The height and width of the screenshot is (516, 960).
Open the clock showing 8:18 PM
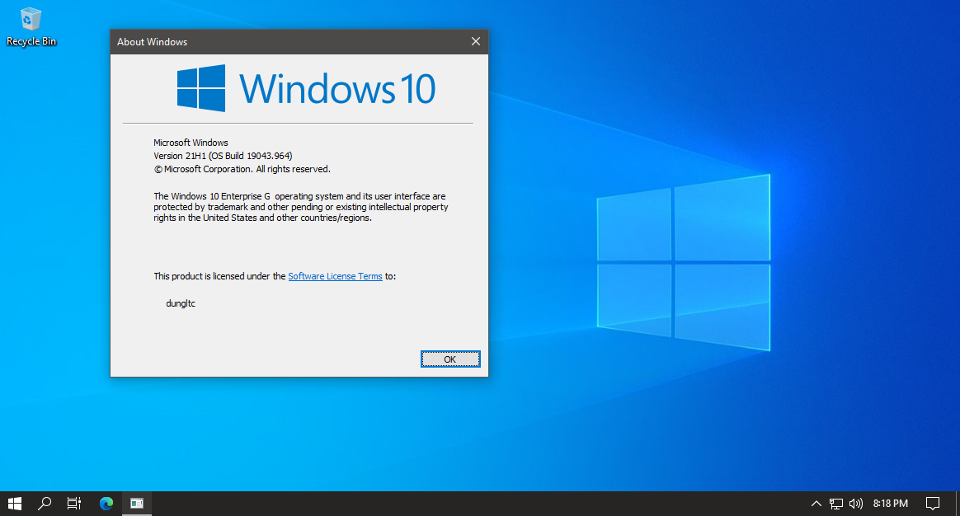[x=890, y=503]
